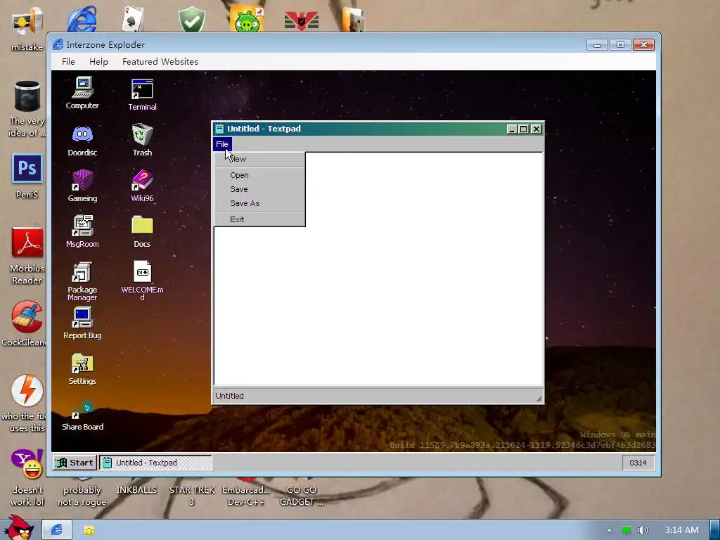Click the Textpad title bar notepad icon
Viewport: 720px width, 540px height.
click(x=219, y=129)
